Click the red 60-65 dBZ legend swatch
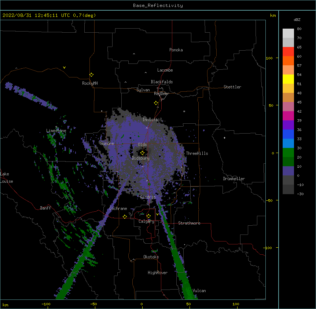The height and width of the screenshot is (309, 316). tap(288, 52)
